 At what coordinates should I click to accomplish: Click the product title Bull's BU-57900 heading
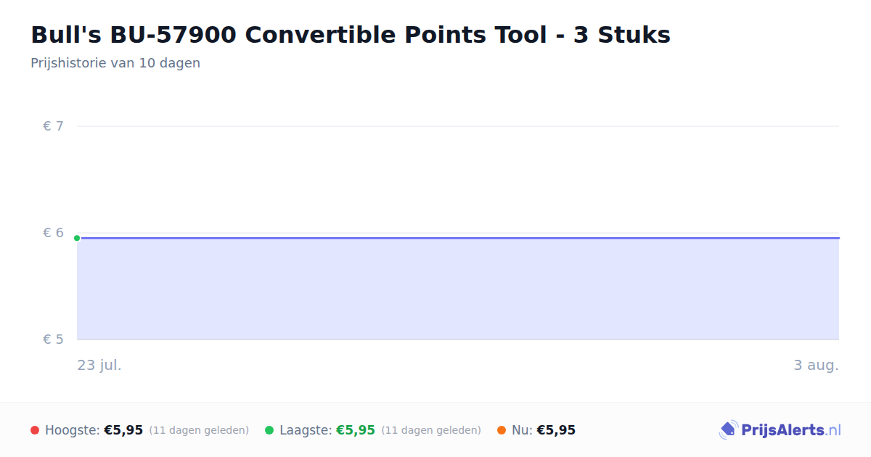[x=351, y=35]
